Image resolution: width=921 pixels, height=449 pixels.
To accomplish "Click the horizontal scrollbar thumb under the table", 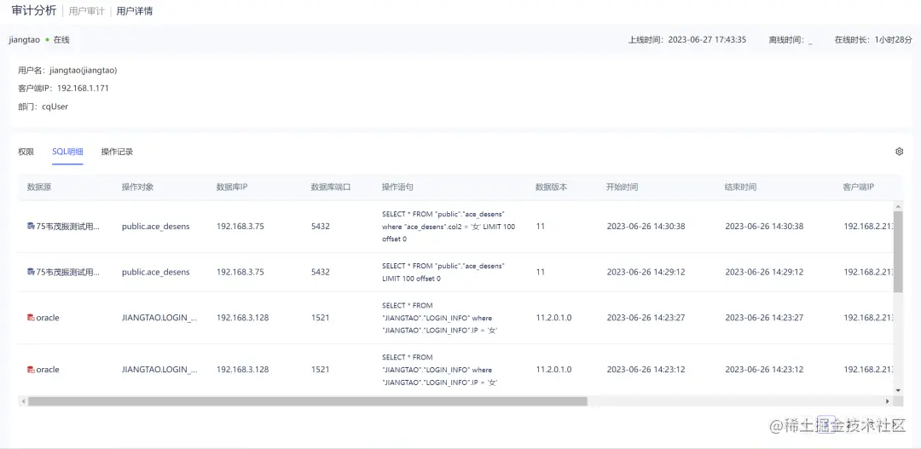I will (x=307, y=401).
